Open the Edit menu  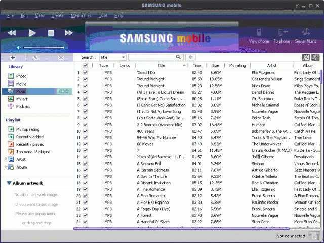click(24, 16)
